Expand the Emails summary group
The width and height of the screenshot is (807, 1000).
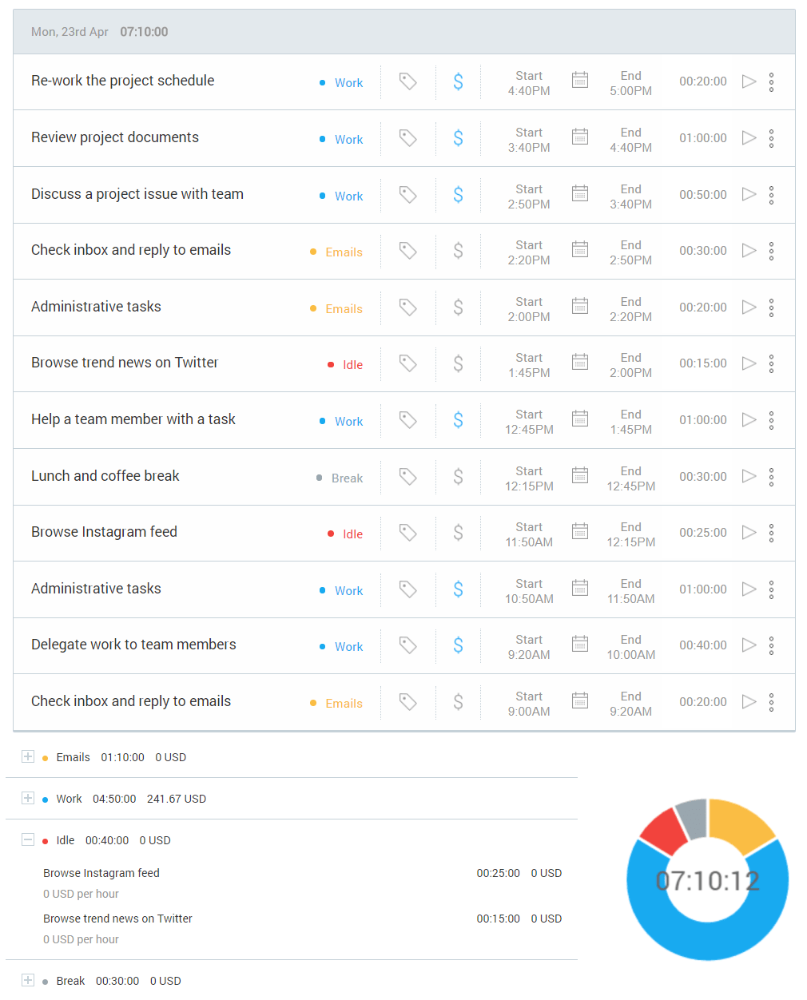[28, 756]
